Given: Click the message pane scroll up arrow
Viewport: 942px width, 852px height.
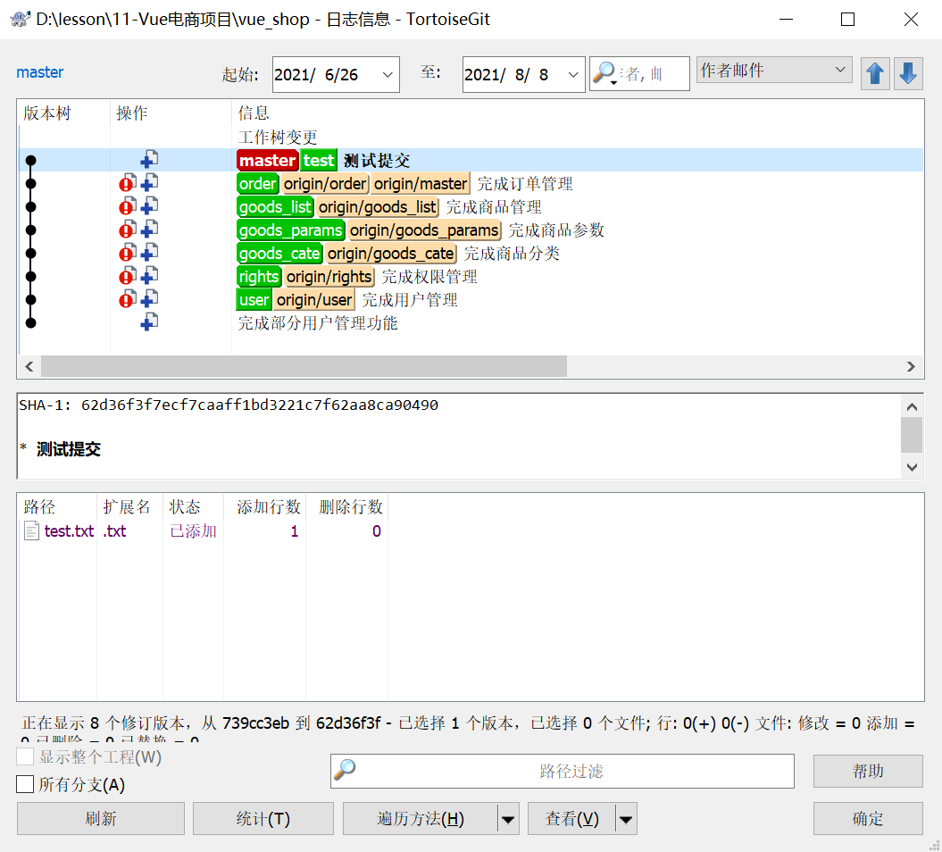Looking at the screenshot, I should click(x=912, y=406).
